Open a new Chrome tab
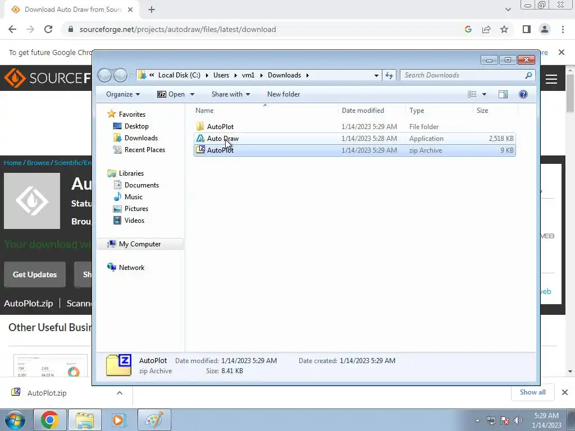 pyautogui.click(x=152, y=10)
